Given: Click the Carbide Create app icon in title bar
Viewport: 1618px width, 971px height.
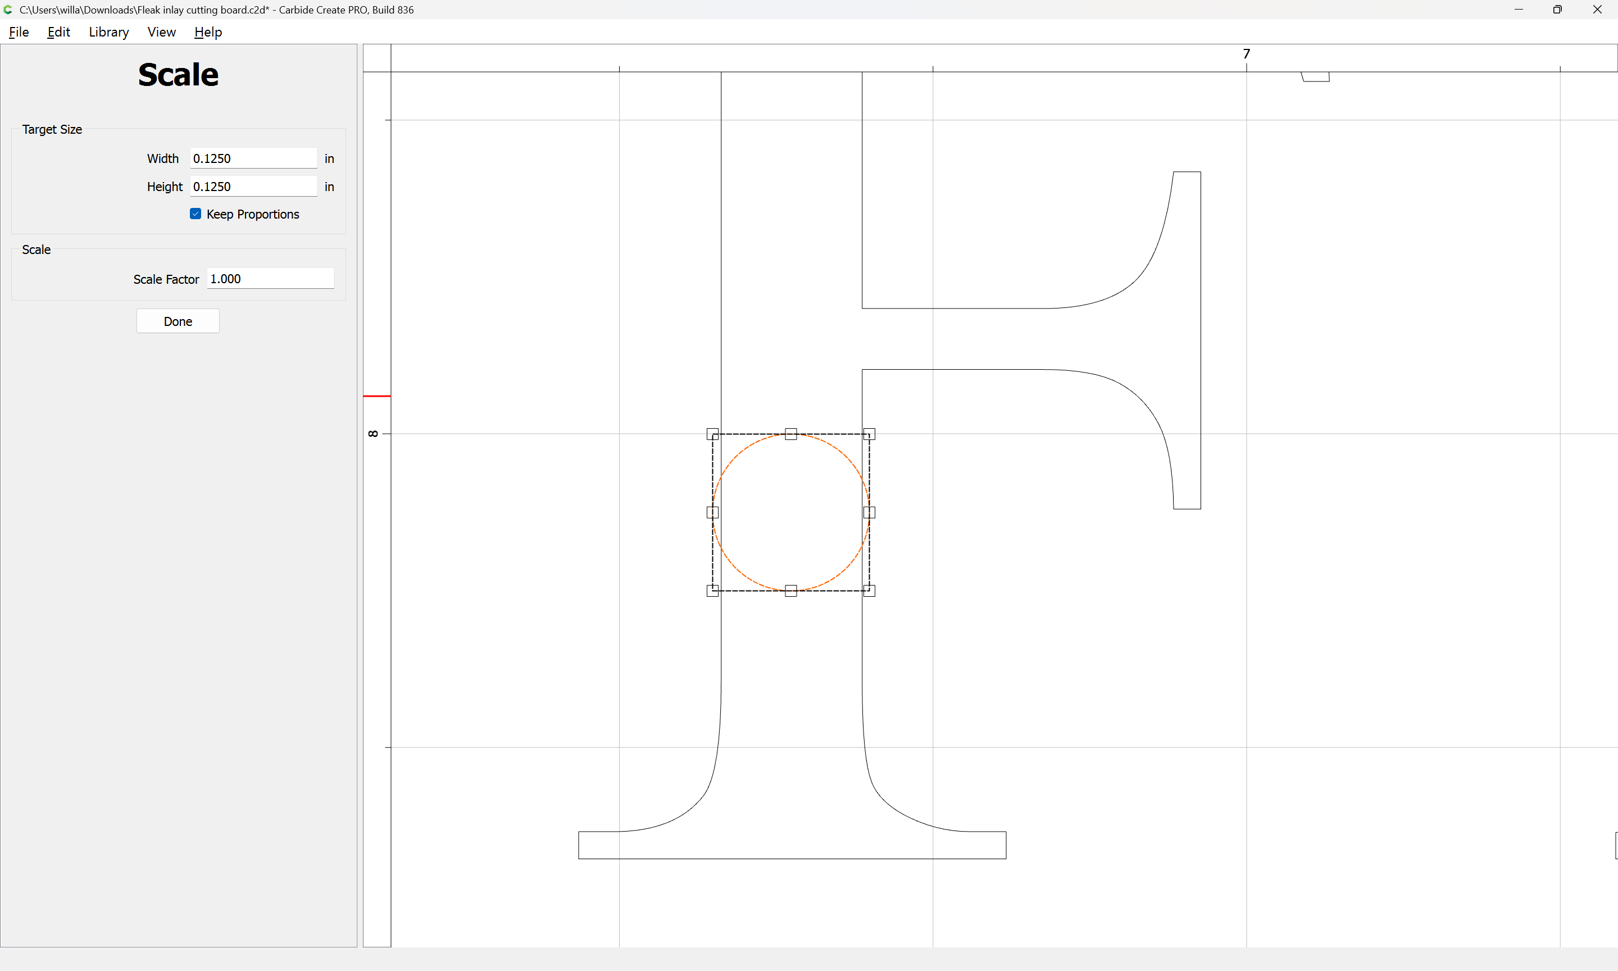Looking at the screenshot, I should [x=8, y=10].
